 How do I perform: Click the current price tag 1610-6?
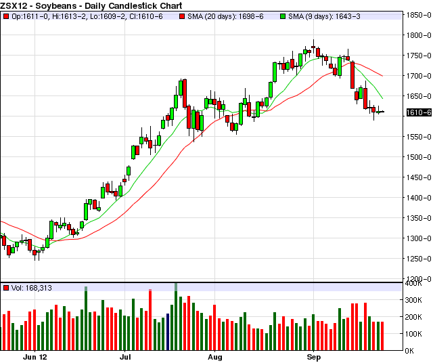[419, 112]
